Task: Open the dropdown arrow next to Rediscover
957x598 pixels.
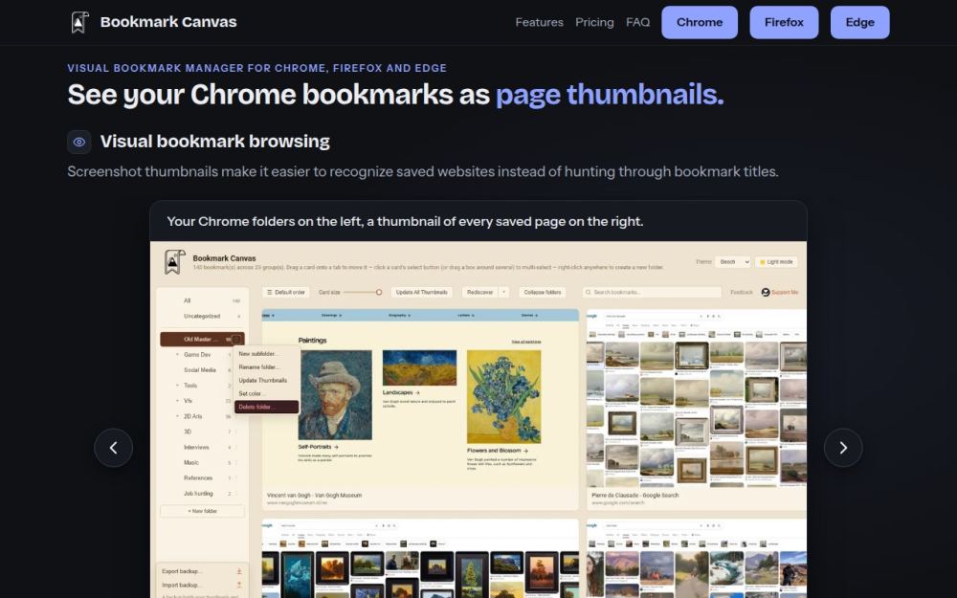Action: 504,292
